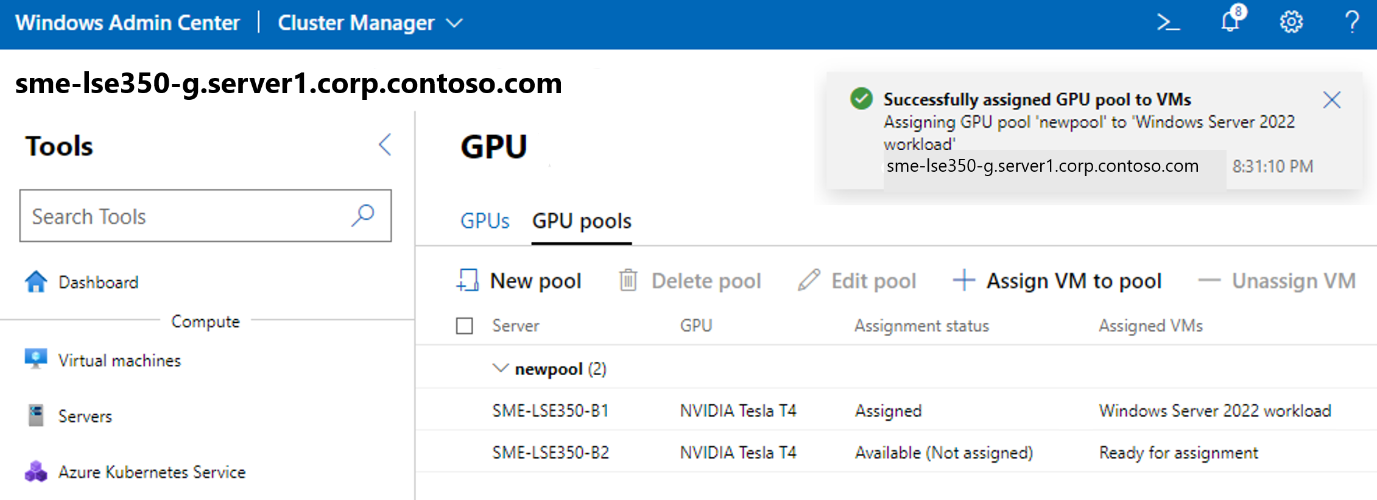
Task: Click the search magnifier icon
Action: (363, 216)
